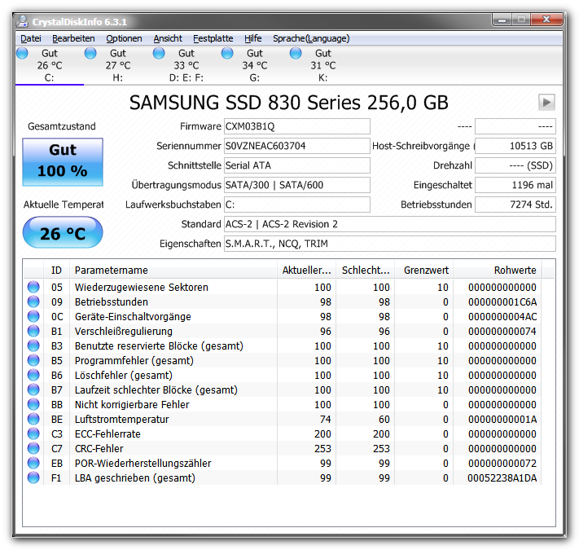Click the Schlecht... column header
579x550 pixels.
tap(365, 271)
